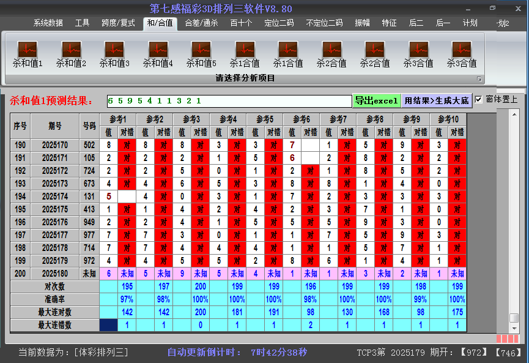Click the 参考1 column header
The width and height of the screenshot is (529, 363).
coord(118,119)
